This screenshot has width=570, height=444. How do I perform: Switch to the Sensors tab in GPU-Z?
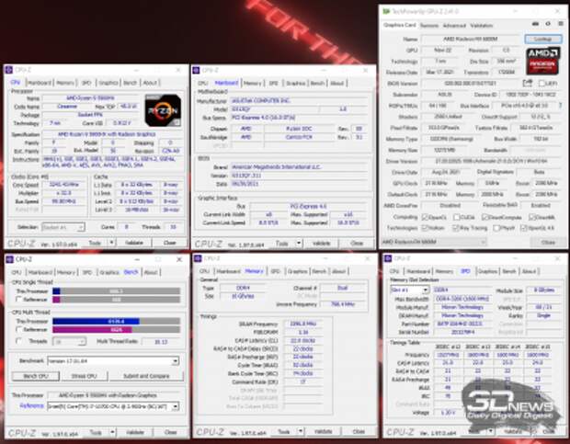[x=429, y=26]
